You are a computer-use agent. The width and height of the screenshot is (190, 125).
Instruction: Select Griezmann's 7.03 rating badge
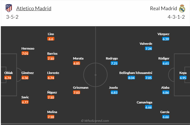[x=77, y=93]
